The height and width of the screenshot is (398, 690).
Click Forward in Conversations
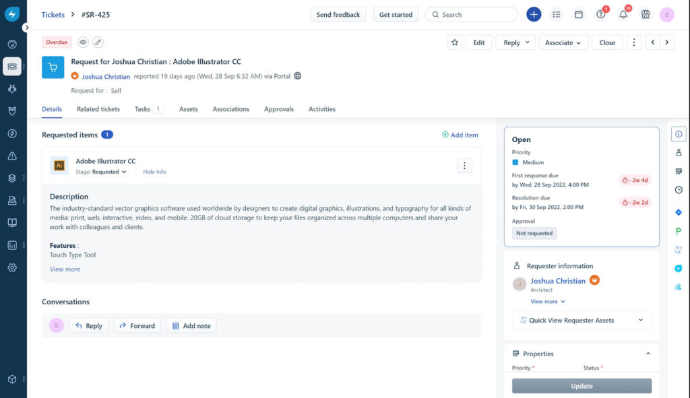(137, 326)
